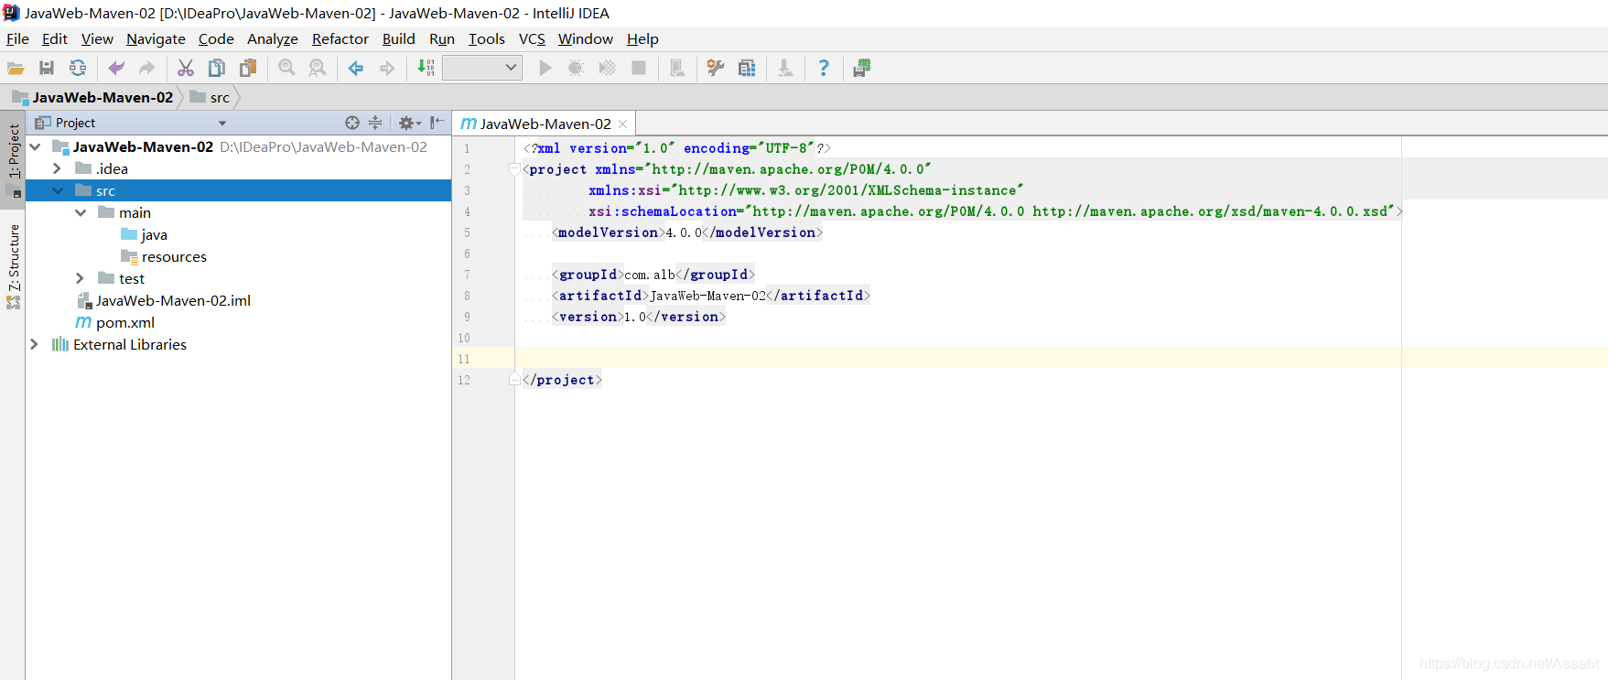Collapse the main folder arrow
The height and width of the screenshot is (680, 1608).
click(x=81, y=212)
